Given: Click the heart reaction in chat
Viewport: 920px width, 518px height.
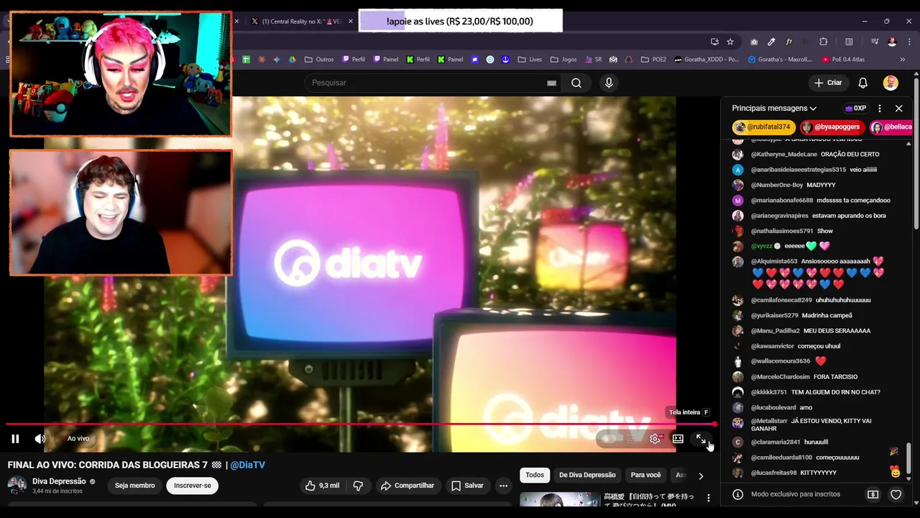Looking at the screenshot, I should point(896,494).
